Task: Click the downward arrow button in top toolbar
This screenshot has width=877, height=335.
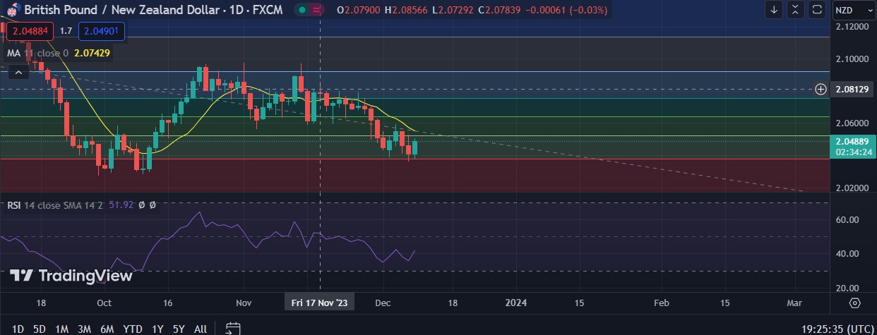Action: 774,10
